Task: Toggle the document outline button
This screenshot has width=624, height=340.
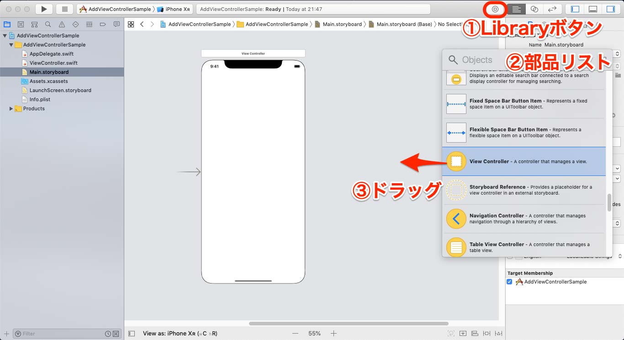Action: pos(132,334)
